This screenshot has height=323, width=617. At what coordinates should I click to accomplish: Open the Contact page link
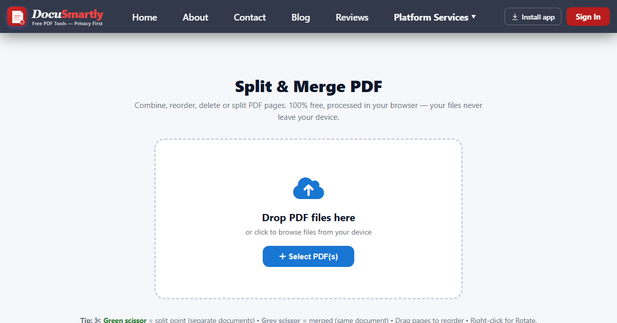tap(250, 17)
